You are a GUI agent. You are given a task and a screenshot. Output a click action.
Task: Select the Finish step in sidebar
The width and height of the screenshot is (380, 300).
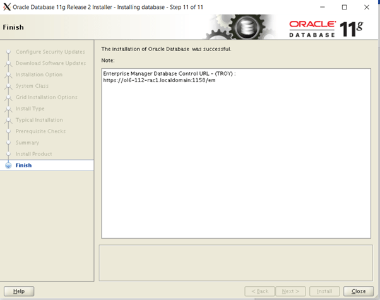pyautogui.click(x=23, y=165)
